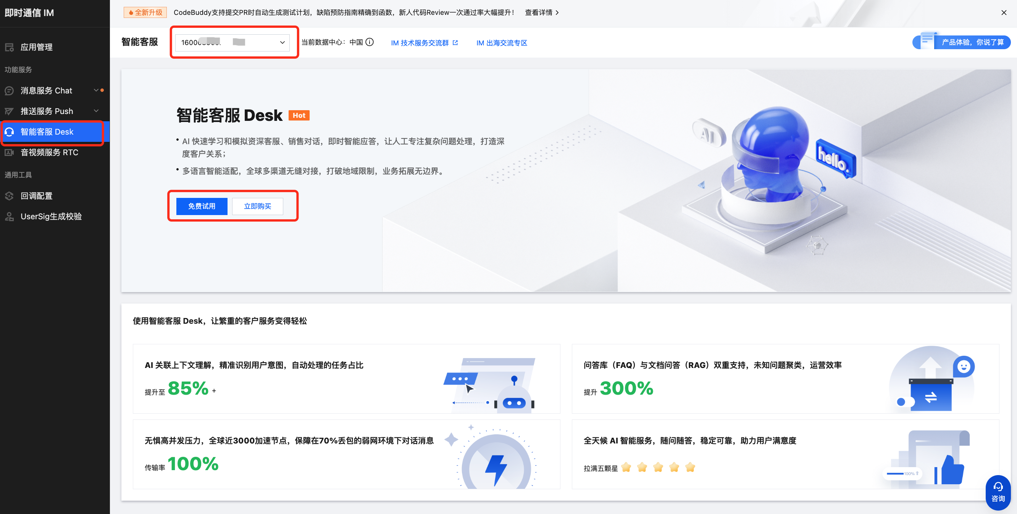Close the CodeBuddy announcement banner
This screenshot has width=1017, height=514.
pos(1004,13)
